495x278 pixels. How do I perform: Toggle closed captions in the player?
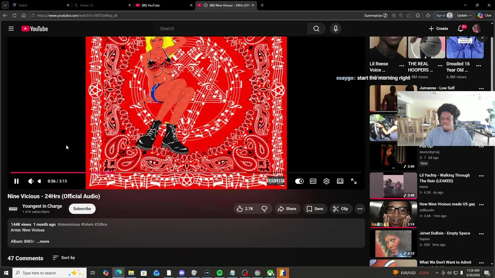tap(313, 181)
